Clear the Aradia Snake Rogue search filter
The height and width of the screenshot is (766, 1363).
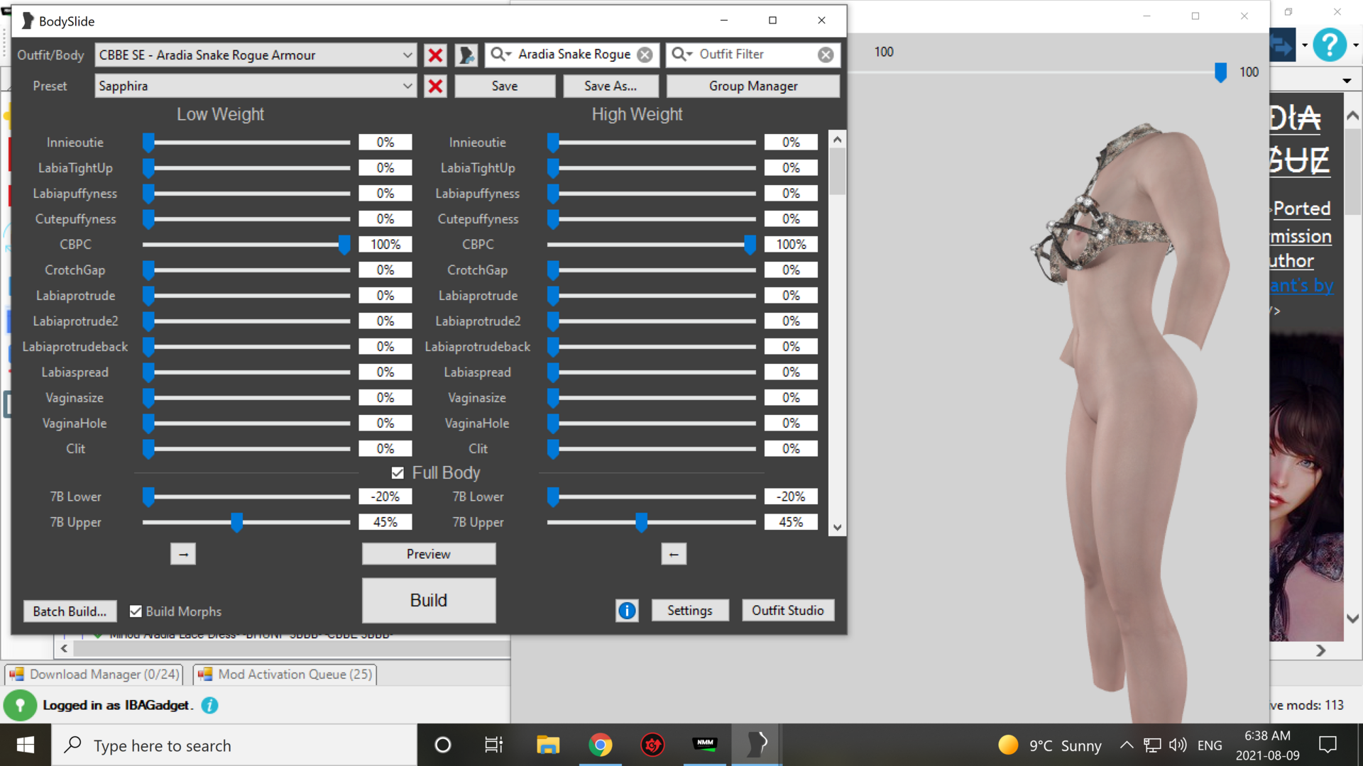coord(645,55)
